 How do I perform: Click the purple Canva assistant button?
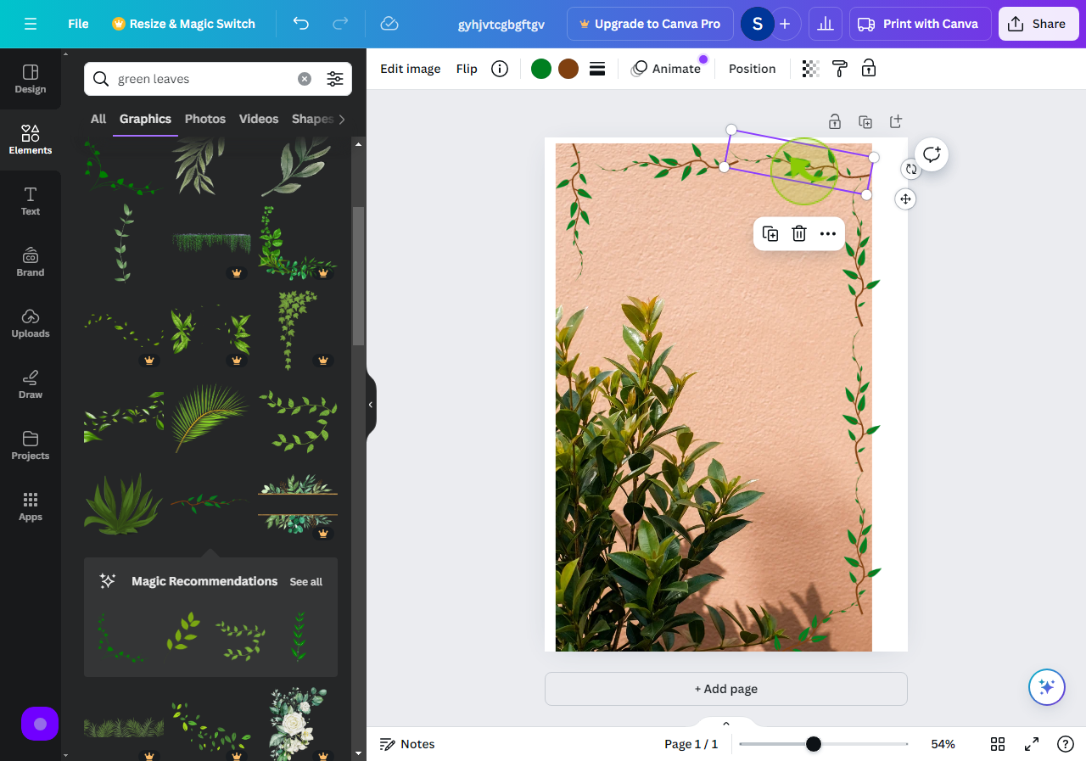(40, 724)
